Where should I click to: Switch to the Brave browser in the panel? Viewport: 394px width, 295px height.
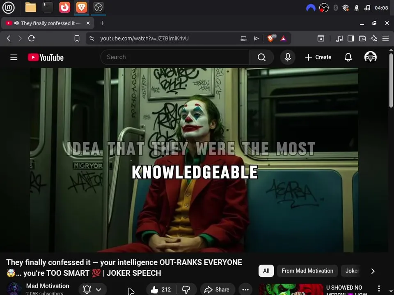click(x=81, y=7)
